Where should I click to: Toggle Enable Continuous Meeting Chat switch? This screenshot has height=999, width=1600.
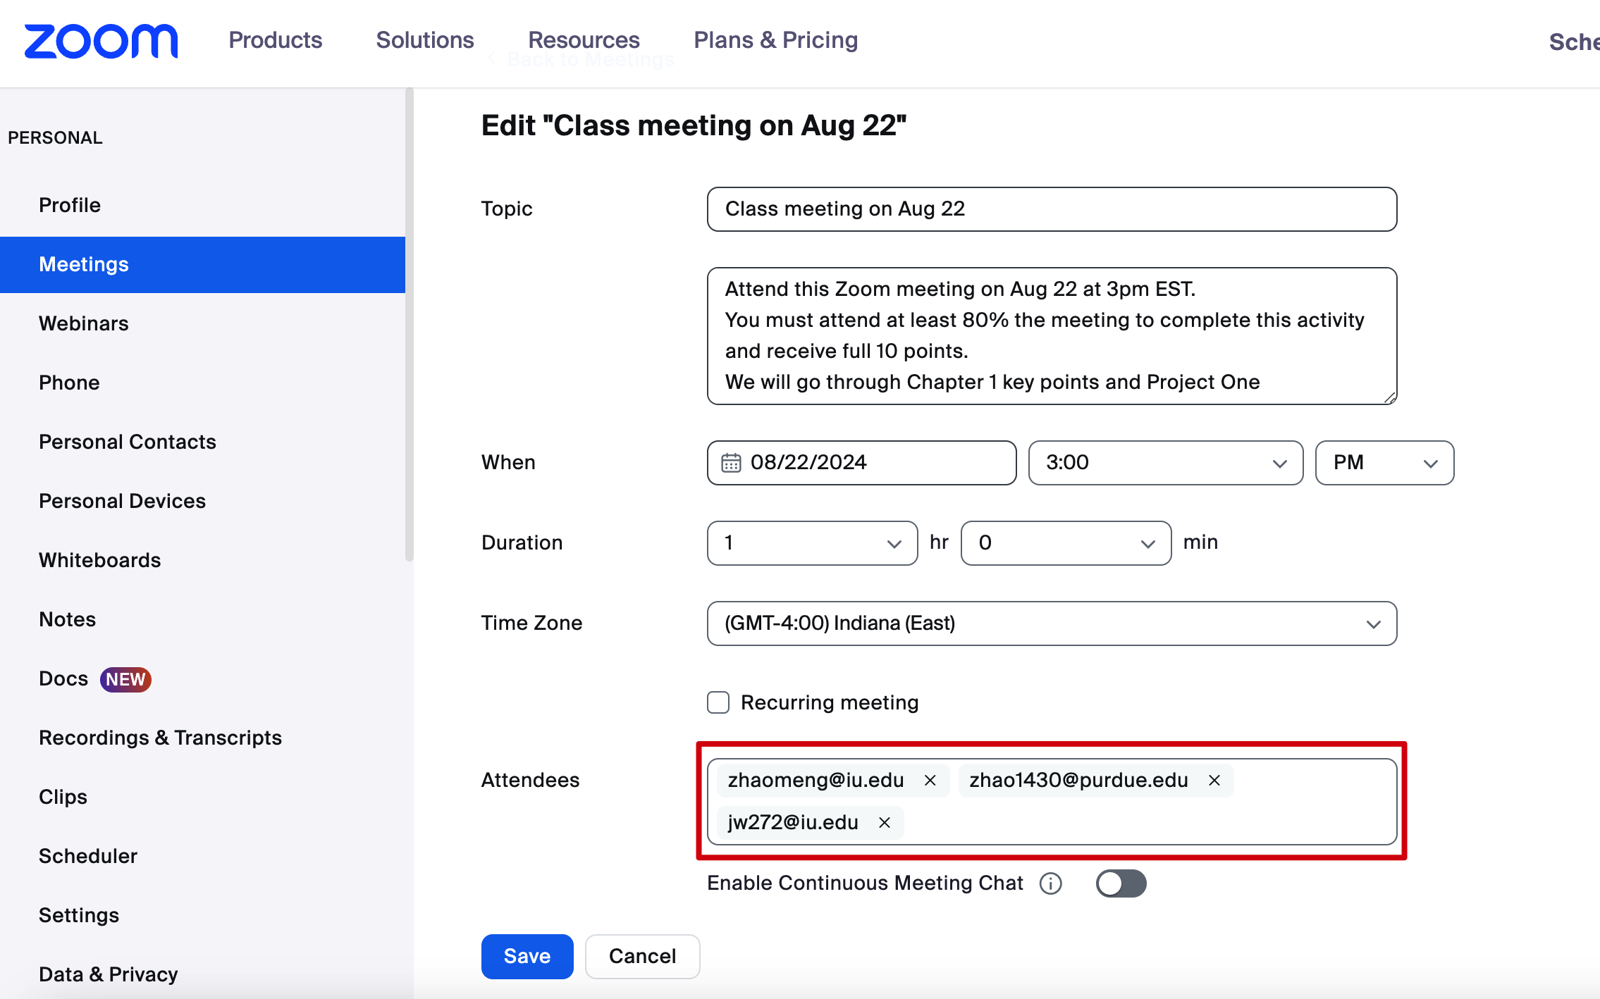click(1121, 883)
